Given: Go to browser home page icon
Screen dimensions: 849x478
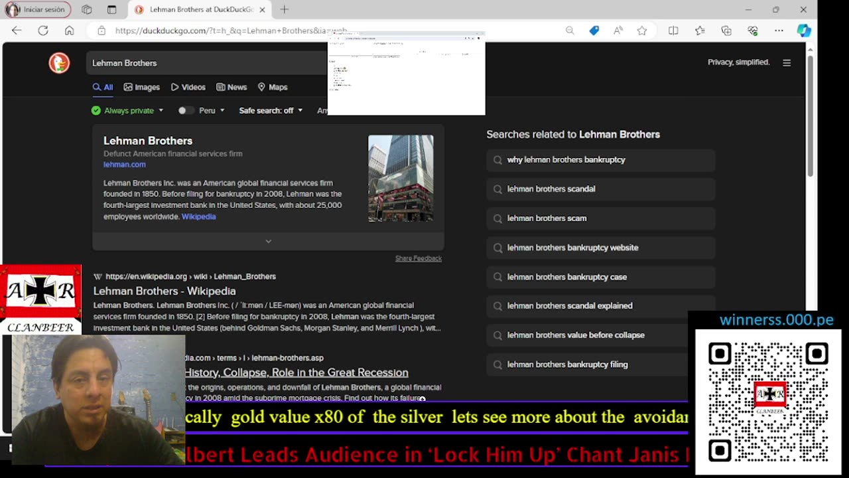Looking at the screenshot, I should 69,31.
